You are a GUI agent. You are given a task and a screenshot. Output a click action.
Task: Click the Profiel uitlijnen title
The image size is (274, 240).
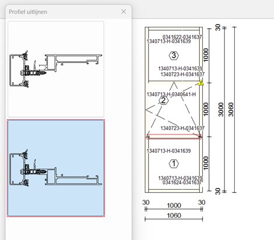click(x=28, y=12)
